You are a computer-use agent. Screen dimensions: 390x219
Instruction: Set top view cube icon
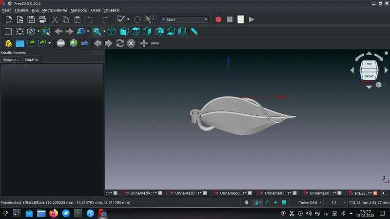click(136, 32)
